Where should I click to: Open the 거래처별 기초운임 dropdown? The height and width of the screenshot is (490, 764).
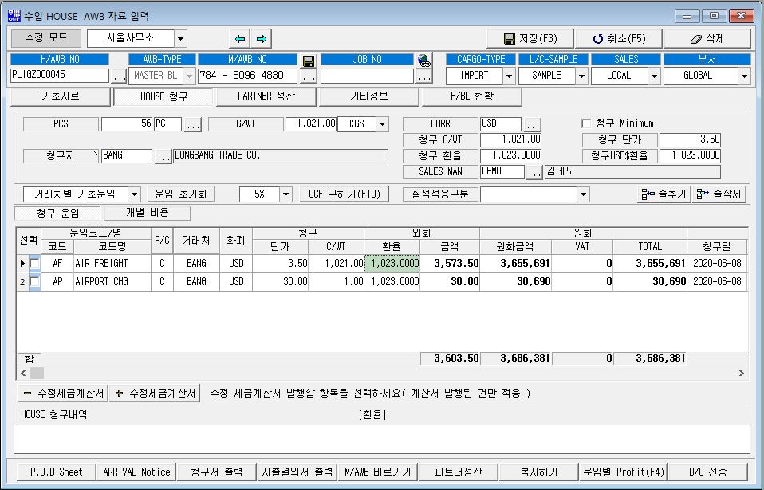coord(134,194)
